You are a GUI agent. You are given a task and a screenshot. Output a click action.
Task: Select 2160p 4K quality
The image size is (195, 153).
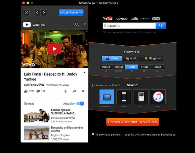pyautogui.click(x=106, y=67)
